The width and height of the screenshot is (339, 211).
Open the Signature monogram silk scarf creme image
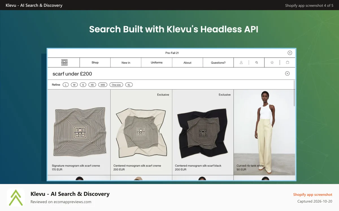(x=79, y=132)
